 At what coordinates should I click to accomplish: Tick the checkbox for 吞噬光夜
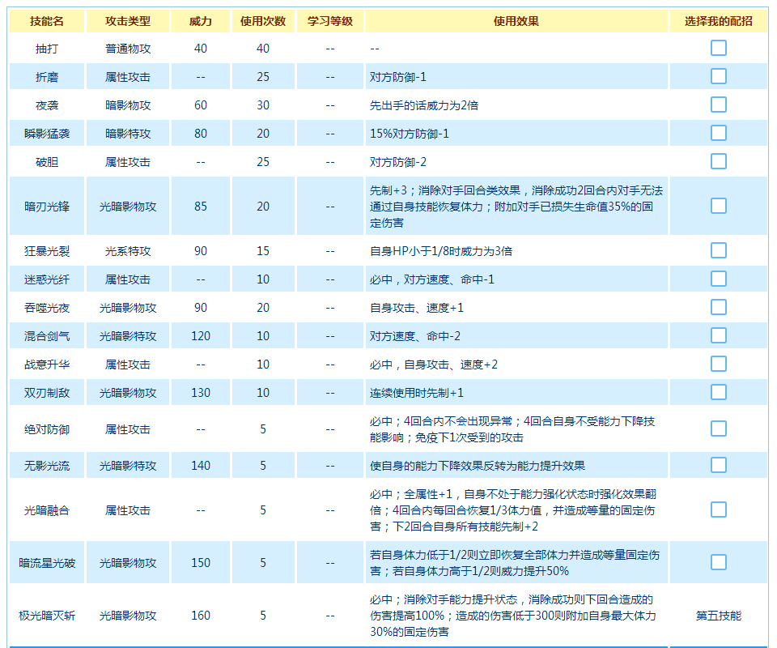718,307
